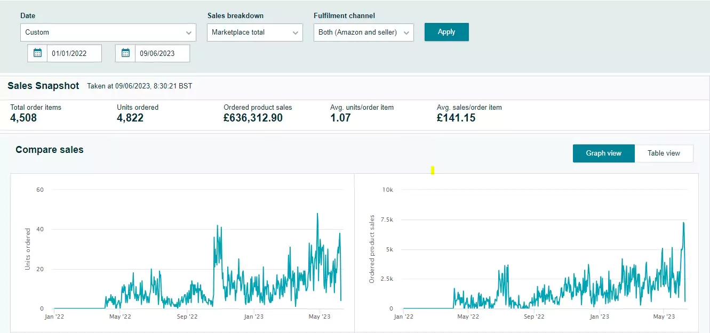This screenshot has width=710, height=333.
Task: Click the Ordered product sales total £636,312.90
Action: [253, 118]
